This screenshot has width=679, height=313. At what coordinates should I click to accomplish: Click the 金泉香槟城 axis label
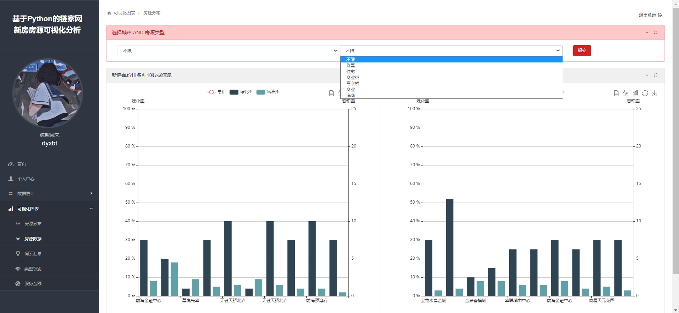coord(476,301)
